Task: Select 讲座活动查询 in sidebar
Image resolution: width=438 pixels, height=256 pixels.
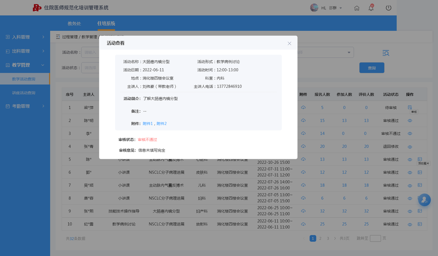Action: [x=24, y=93]
